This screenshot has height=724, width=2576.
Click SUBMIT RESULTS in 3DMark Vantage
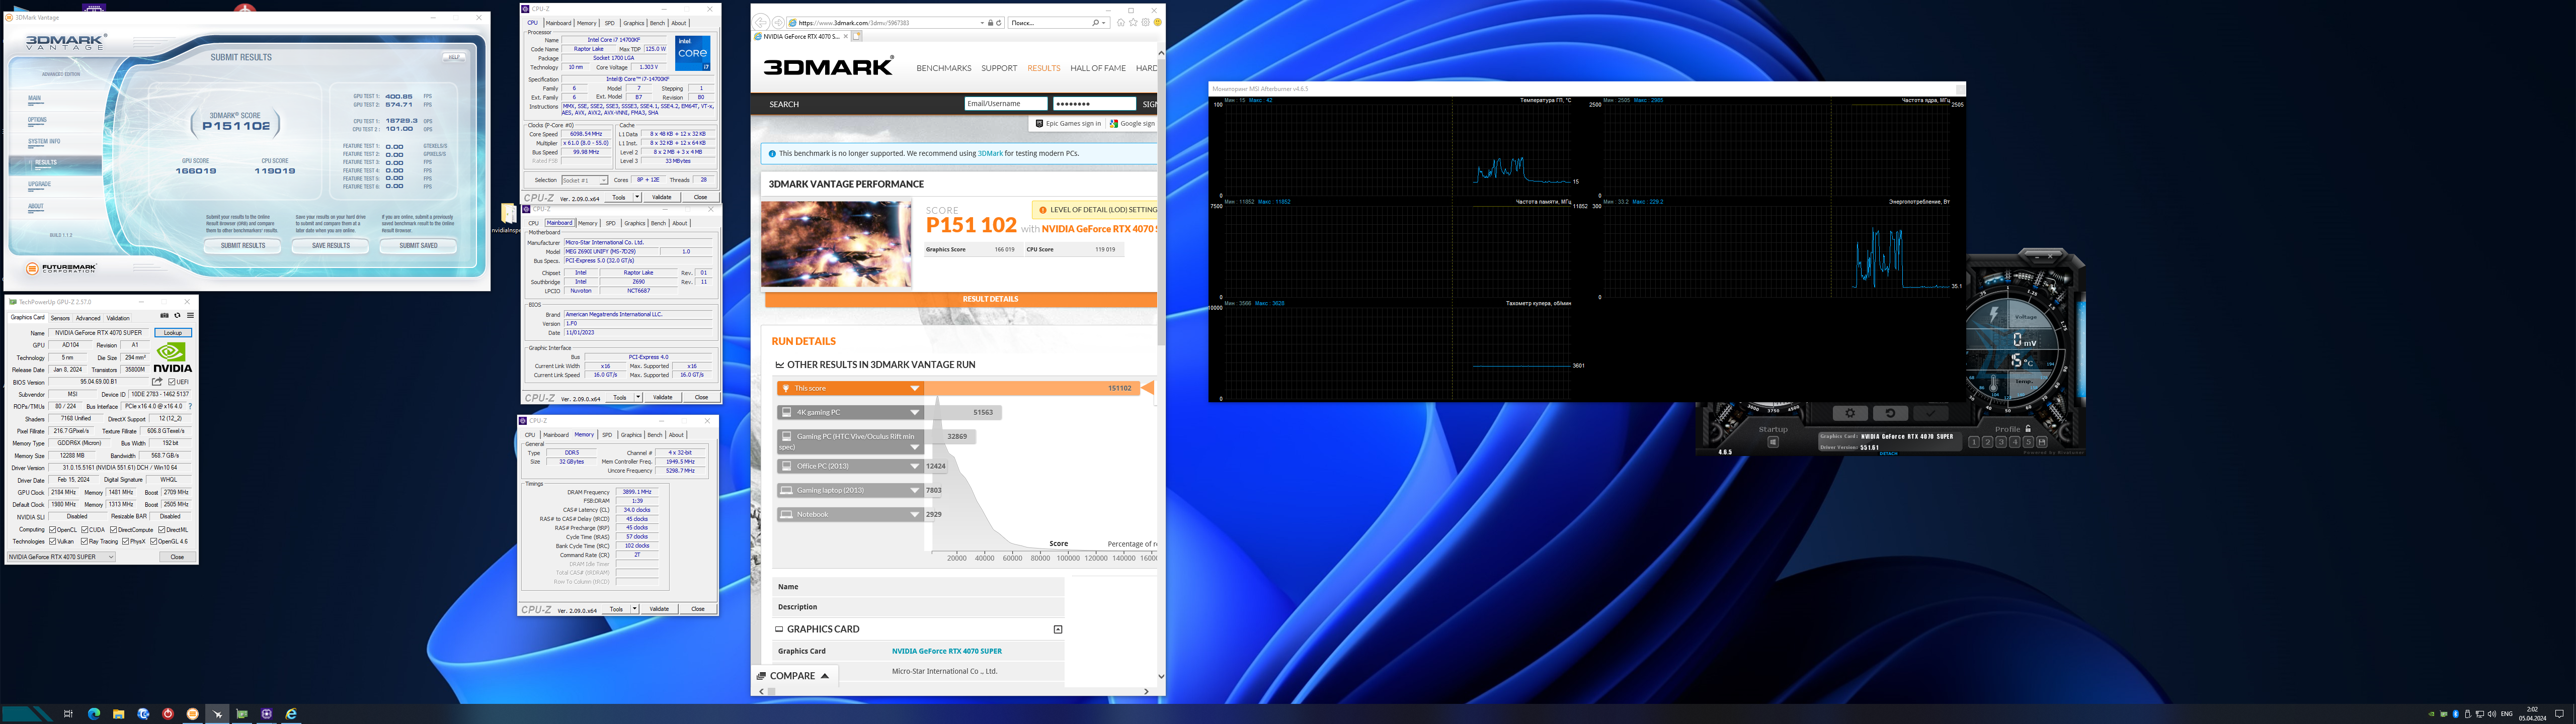(243, 245)
